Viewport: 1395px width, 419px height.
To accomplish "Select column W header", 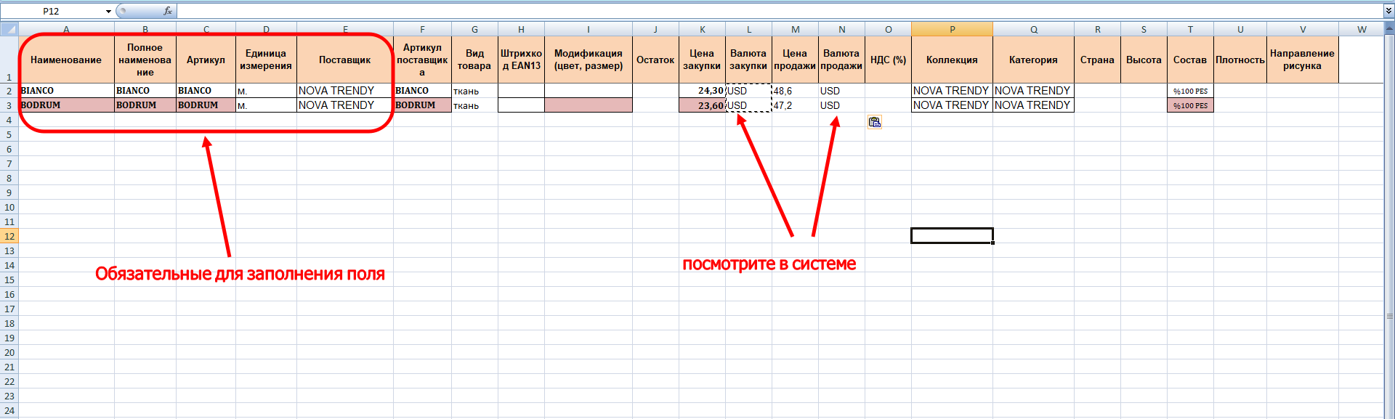I will pos(1361,29).
